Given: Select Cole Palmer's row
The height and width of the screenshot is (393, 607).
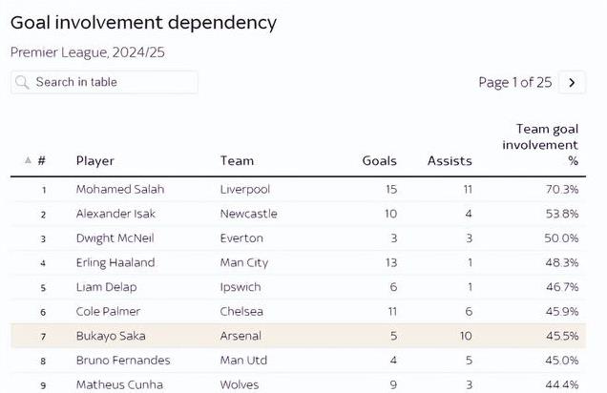Looking at the screenshot, I should [298, 311].
